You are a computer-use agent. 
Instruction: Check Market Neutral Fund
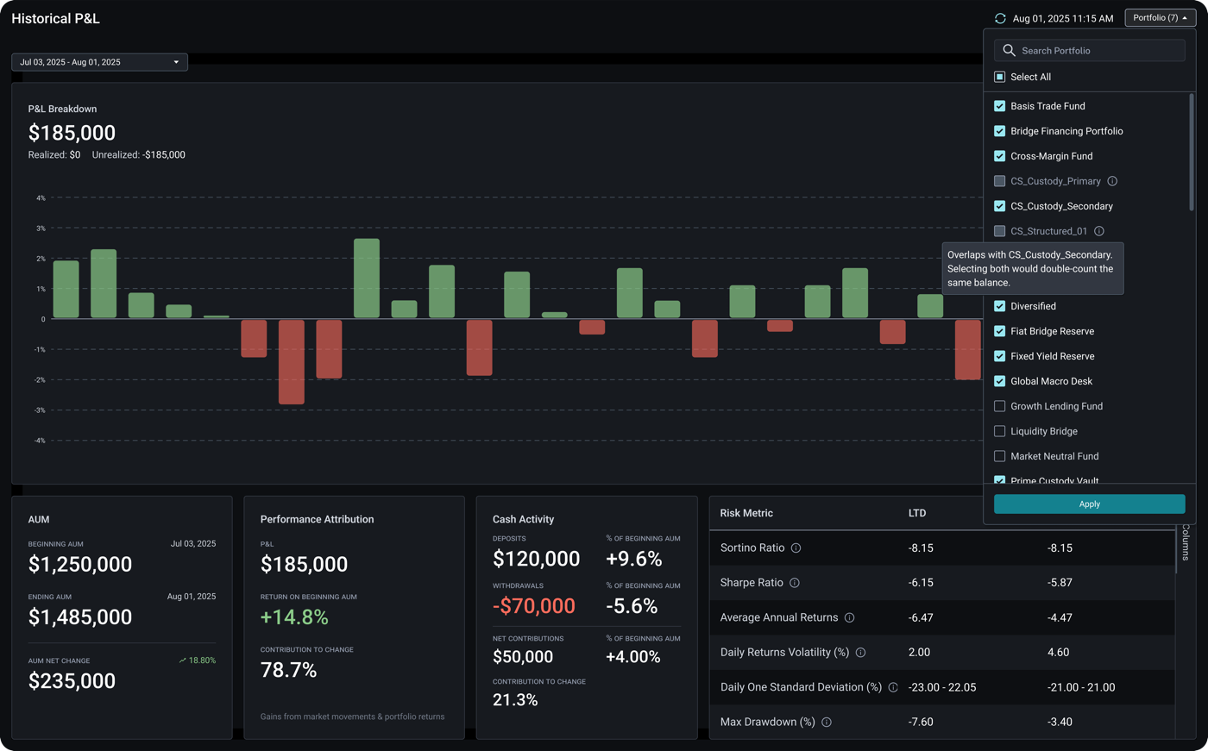pyautogui.click(x=999, y=456)
